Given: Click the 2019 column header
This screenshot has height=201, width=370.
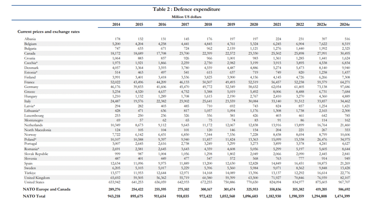Looking at the screenshot, I should click(x=231, y=24).
